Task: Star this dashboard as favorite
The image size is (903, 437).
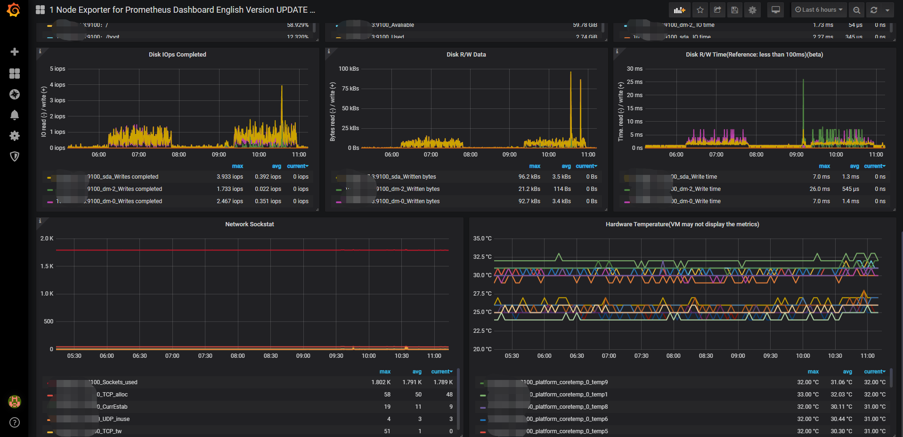Action: point(700,10)
